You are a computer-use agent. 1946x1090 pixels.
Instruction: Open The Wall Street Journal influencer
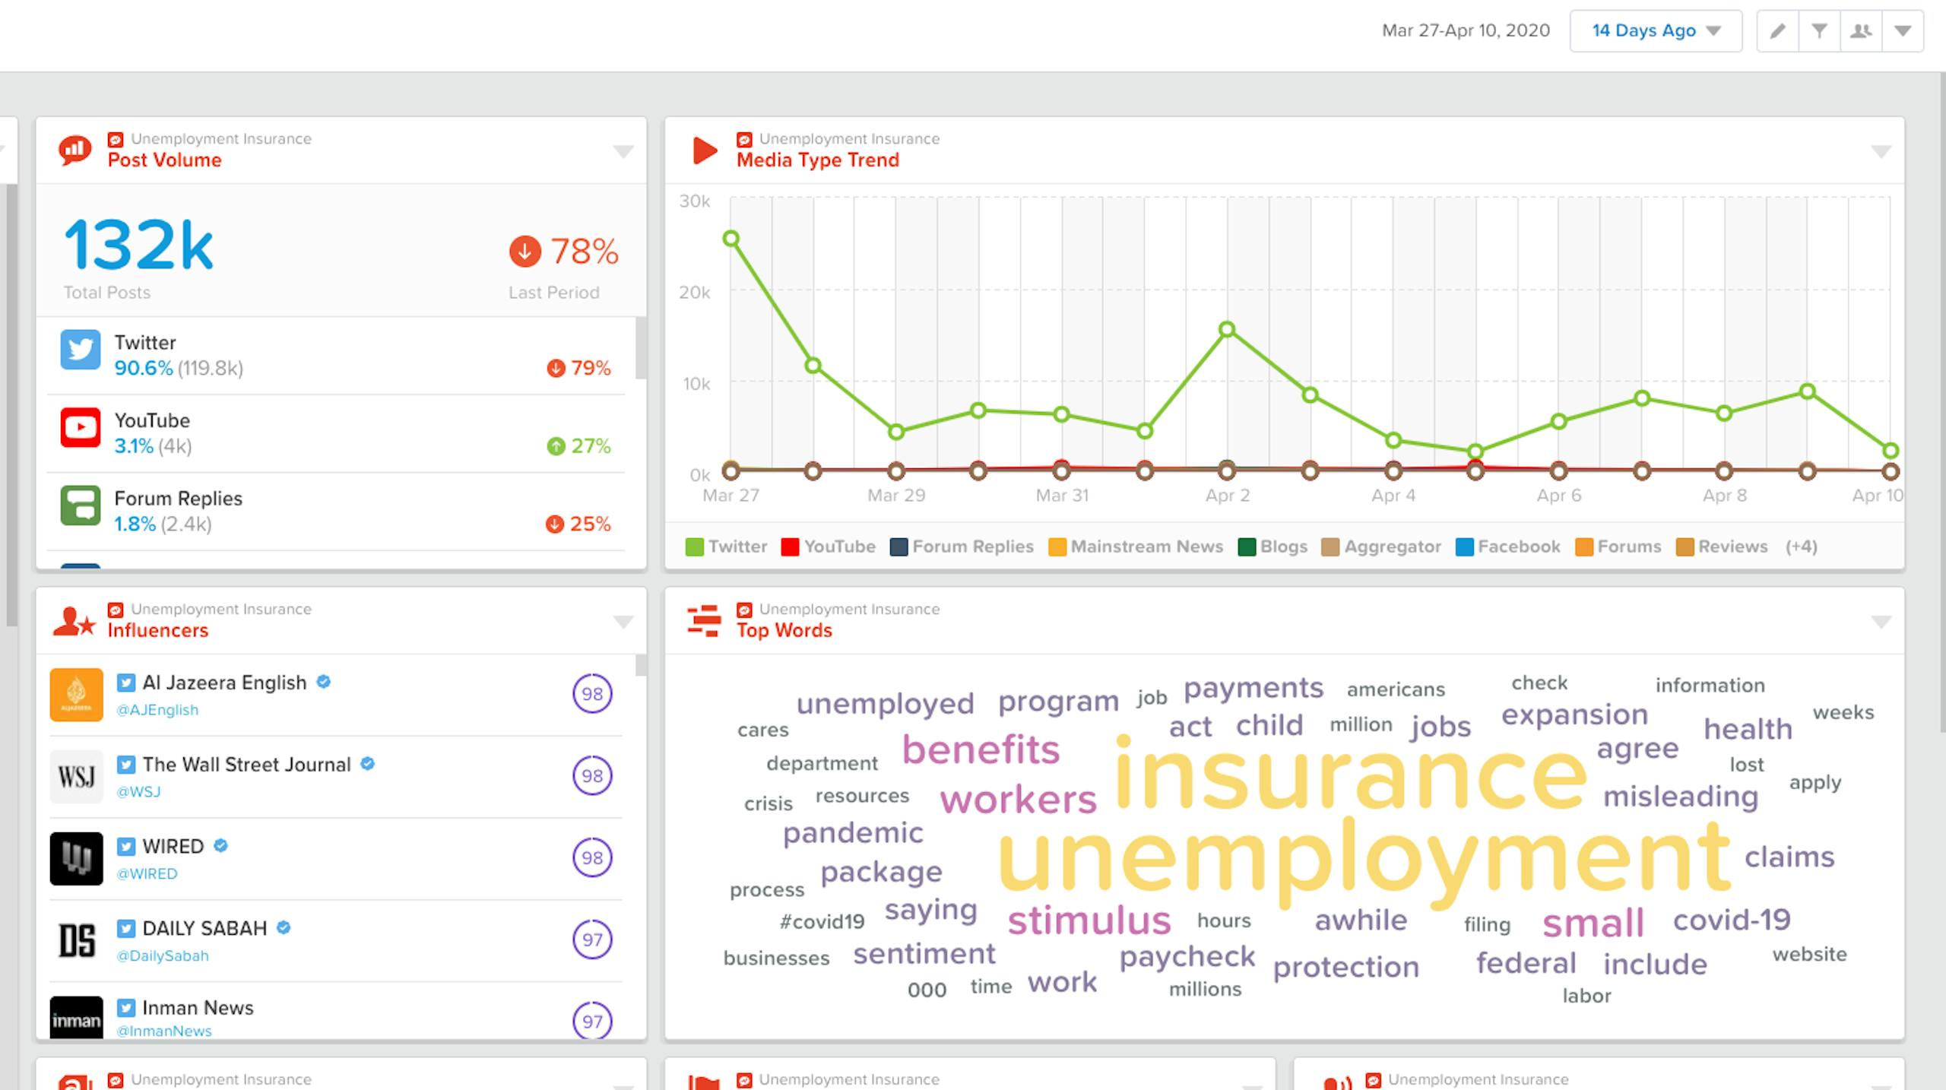[x=246, y=765]
